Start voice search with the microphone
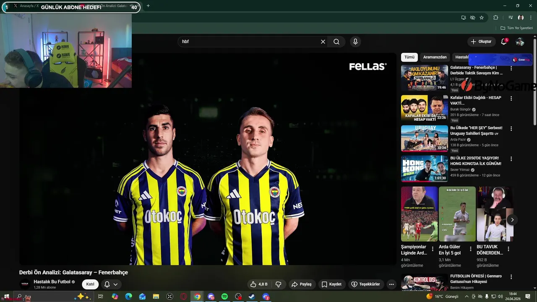The width and height of the screenshot is (537, 302). click(x=355, y=42)
